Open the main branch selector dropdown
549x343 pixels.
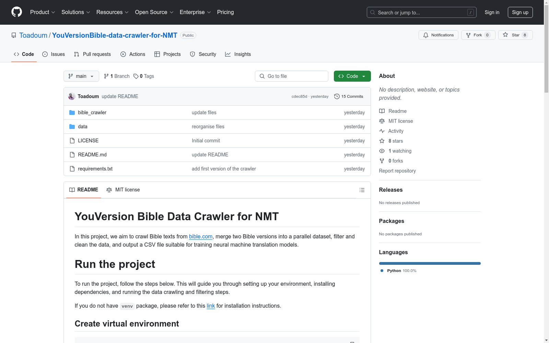(81, 76)
